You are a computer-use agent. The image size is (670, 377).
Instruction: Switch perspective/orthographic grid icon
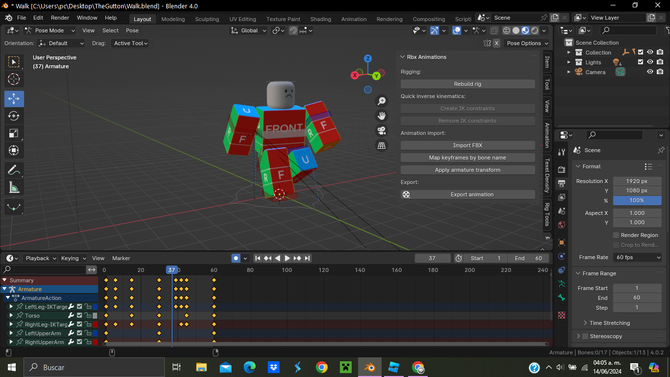(381, 145)
